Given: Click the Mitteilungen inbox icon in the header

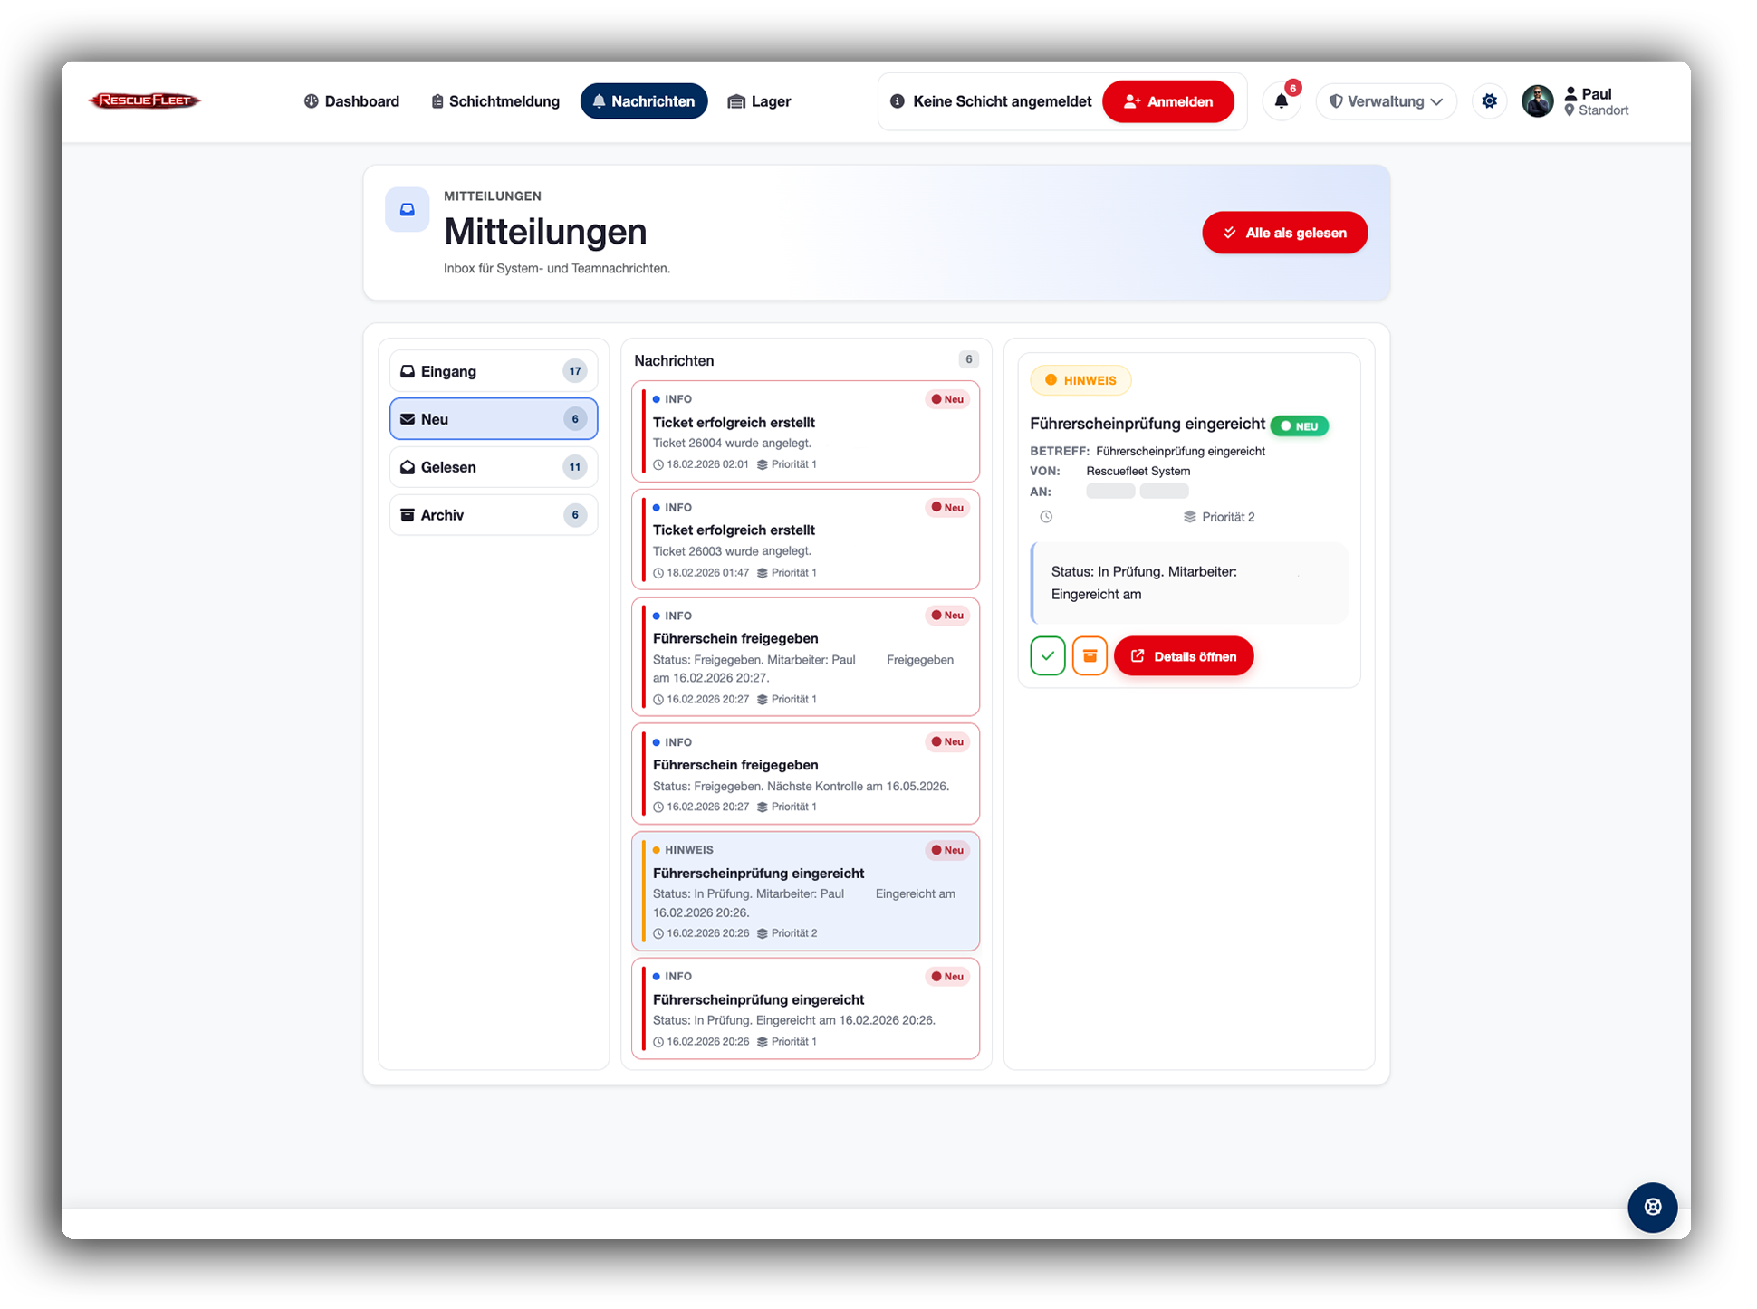Looking at the screenshot, I should (407, 209).
